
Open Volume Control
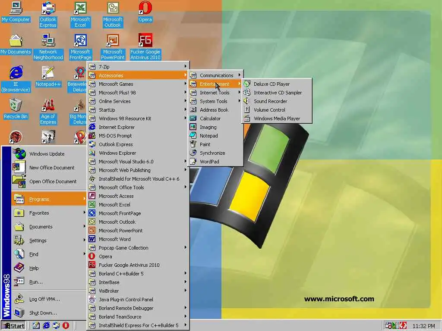[277, 110]
